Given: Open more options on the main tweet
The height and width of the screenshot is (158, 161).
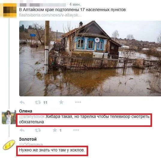Looking at the screenshot, I should pos(78,102).
